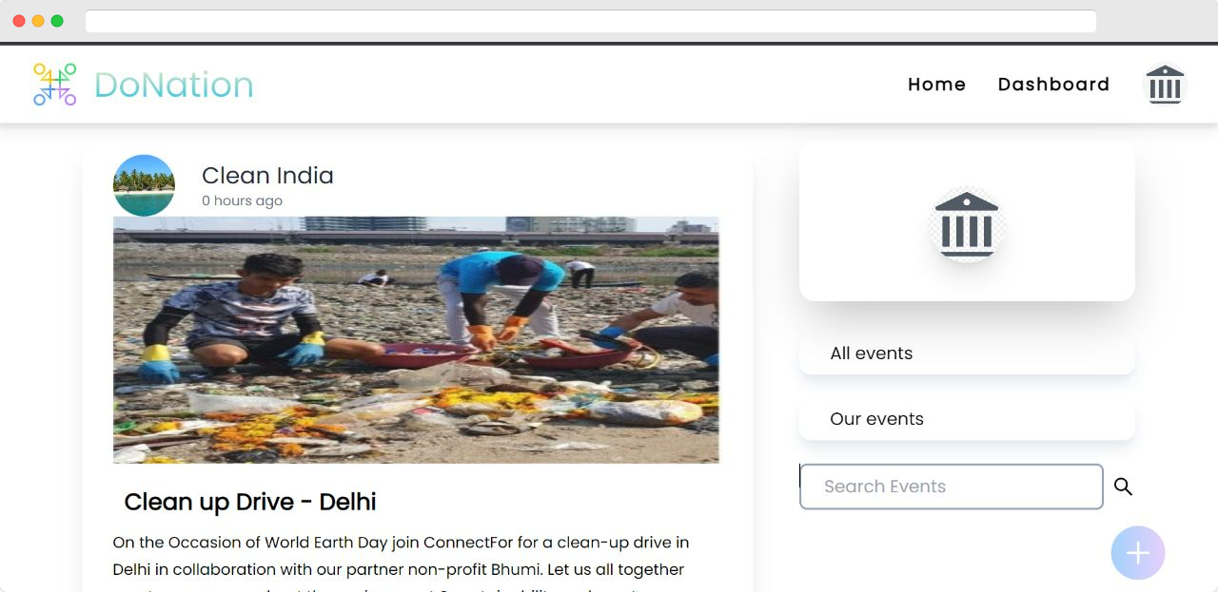Open the beach clean-up post image
The height and width of the screenshot is (592, 1218).
[x=416, y=340]
